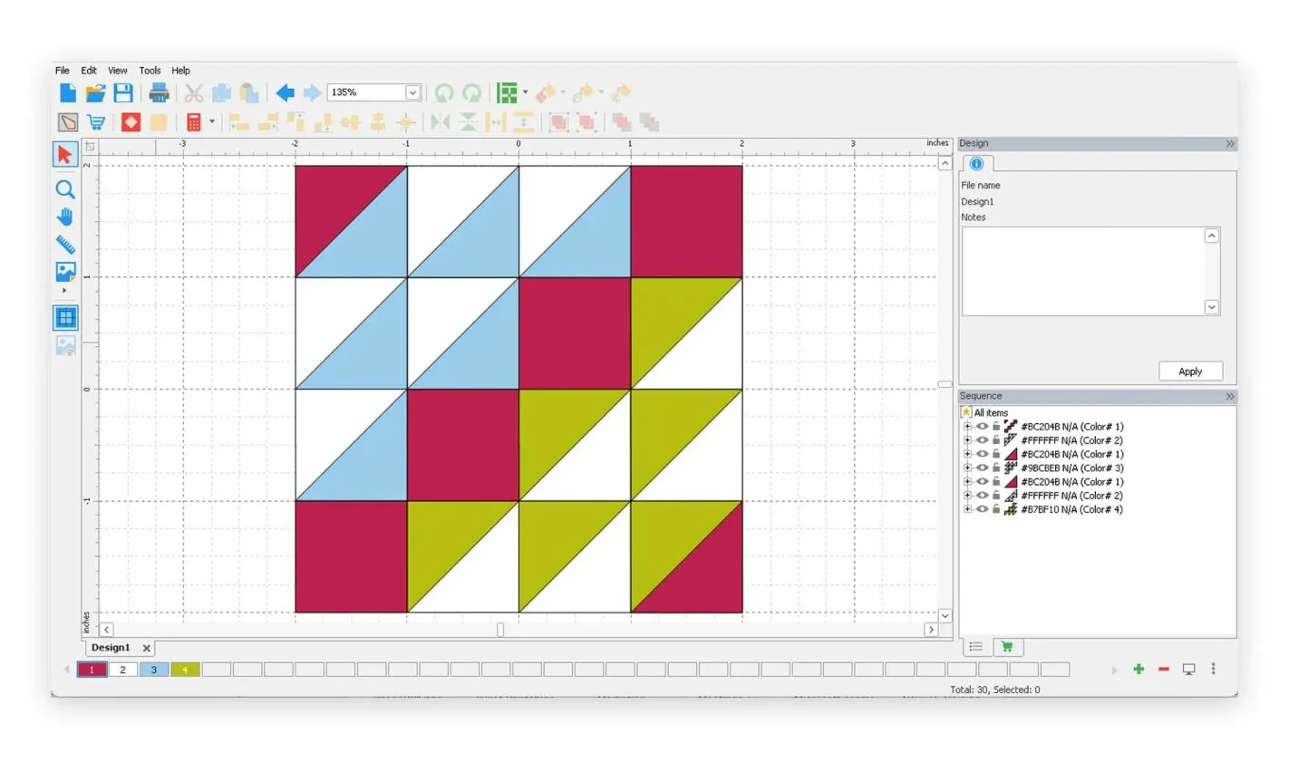The width and height of the screenshot is (1289, 781).
Task: Close the Design1 tab with the X
Action: tap(146, 649)
